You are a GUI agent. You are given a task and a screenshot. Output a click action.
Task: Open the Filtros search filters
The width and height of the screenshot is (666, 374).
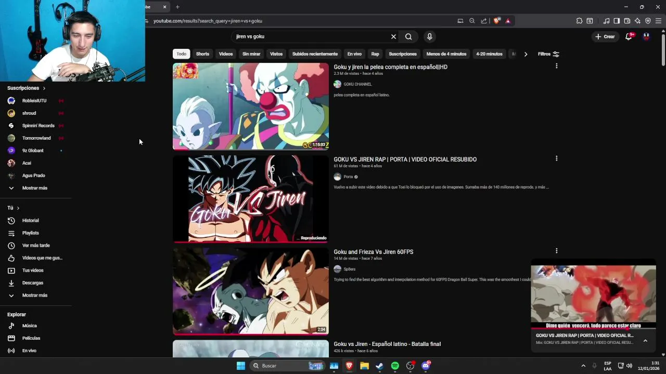coord(548,54)
